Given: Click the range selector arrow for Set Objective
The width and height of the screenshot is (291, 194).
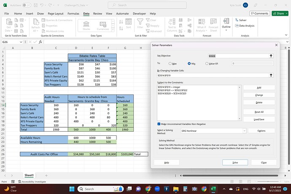Looking at the screenshot, I should [271, 56].
